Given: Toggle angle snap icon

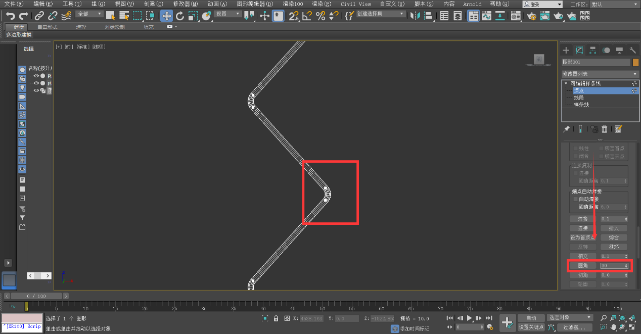Looking at the screenshot, I should click(306, 16).
